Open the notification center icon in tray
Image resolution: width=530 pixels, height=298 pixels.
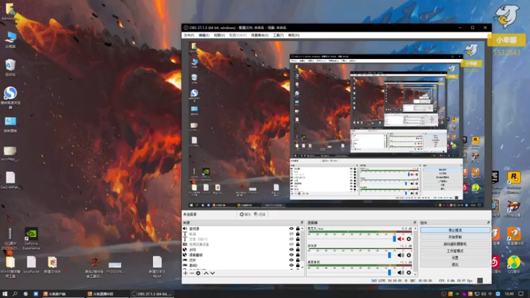(x=521, y=294)
